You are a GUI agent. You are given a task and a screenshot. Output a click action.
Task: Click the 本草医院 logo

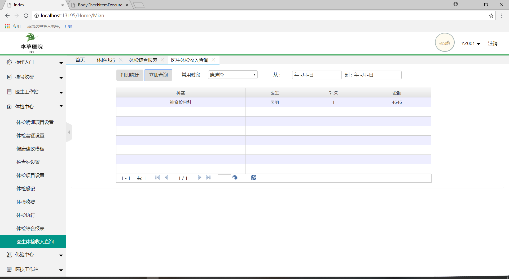click(32, 43)
